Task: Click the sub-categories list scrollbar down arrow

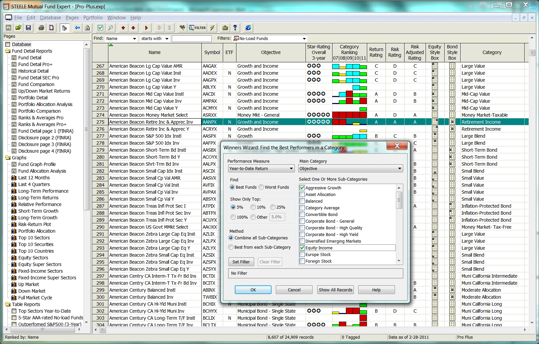Action: [399, 261]
